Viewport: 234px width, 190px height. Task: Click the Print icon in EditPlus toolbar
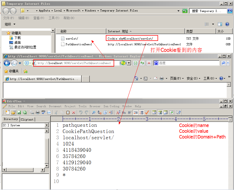(38, 112)
